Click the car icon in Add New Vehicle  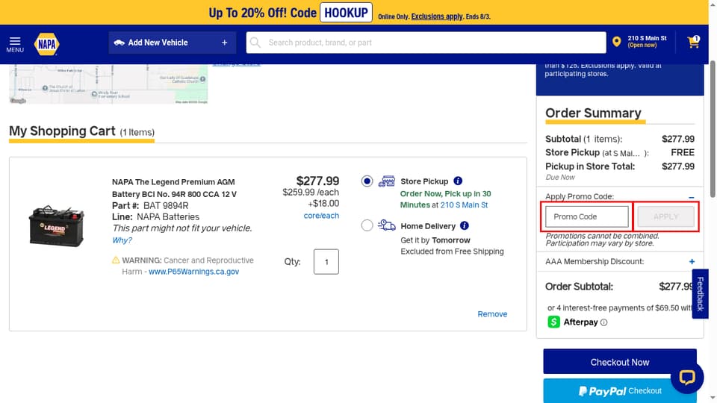[119, 43]
